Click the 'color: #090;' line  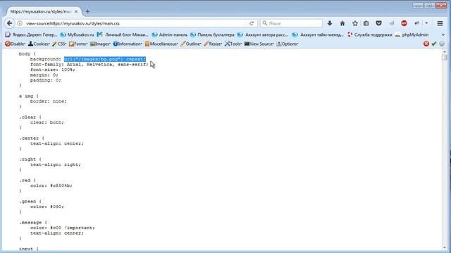[x=47, y=207]
